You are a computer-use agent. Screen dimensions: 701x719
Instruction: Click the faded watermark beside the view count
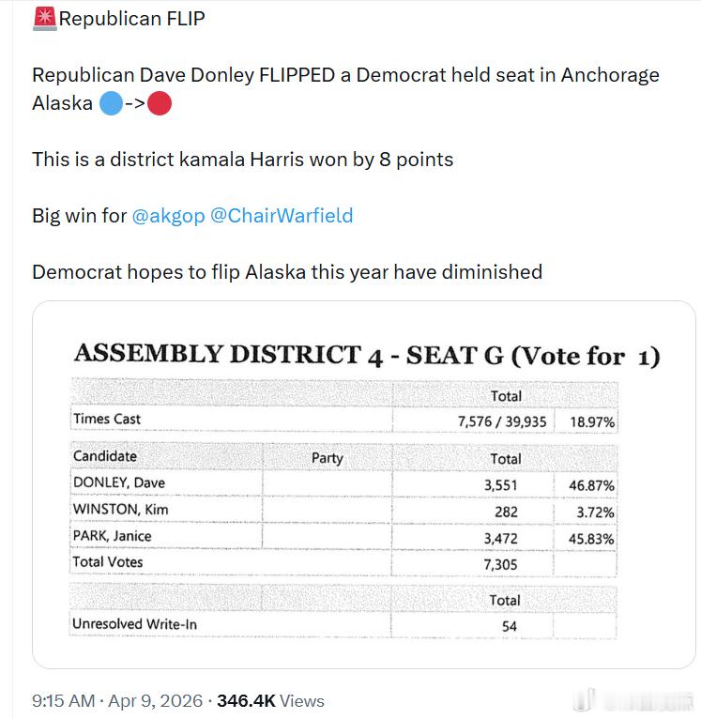click(x=638, y=700)
